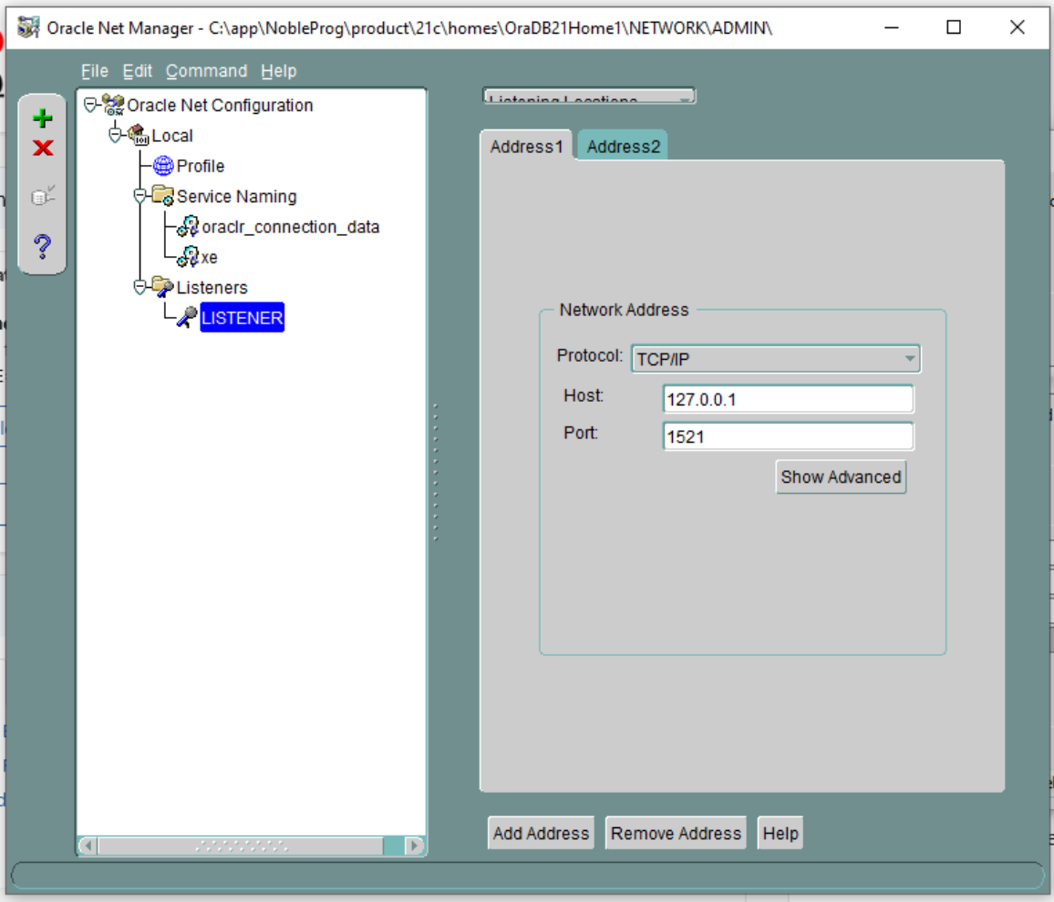Select the Oracle Net Configuration label

tap(220, 105)
